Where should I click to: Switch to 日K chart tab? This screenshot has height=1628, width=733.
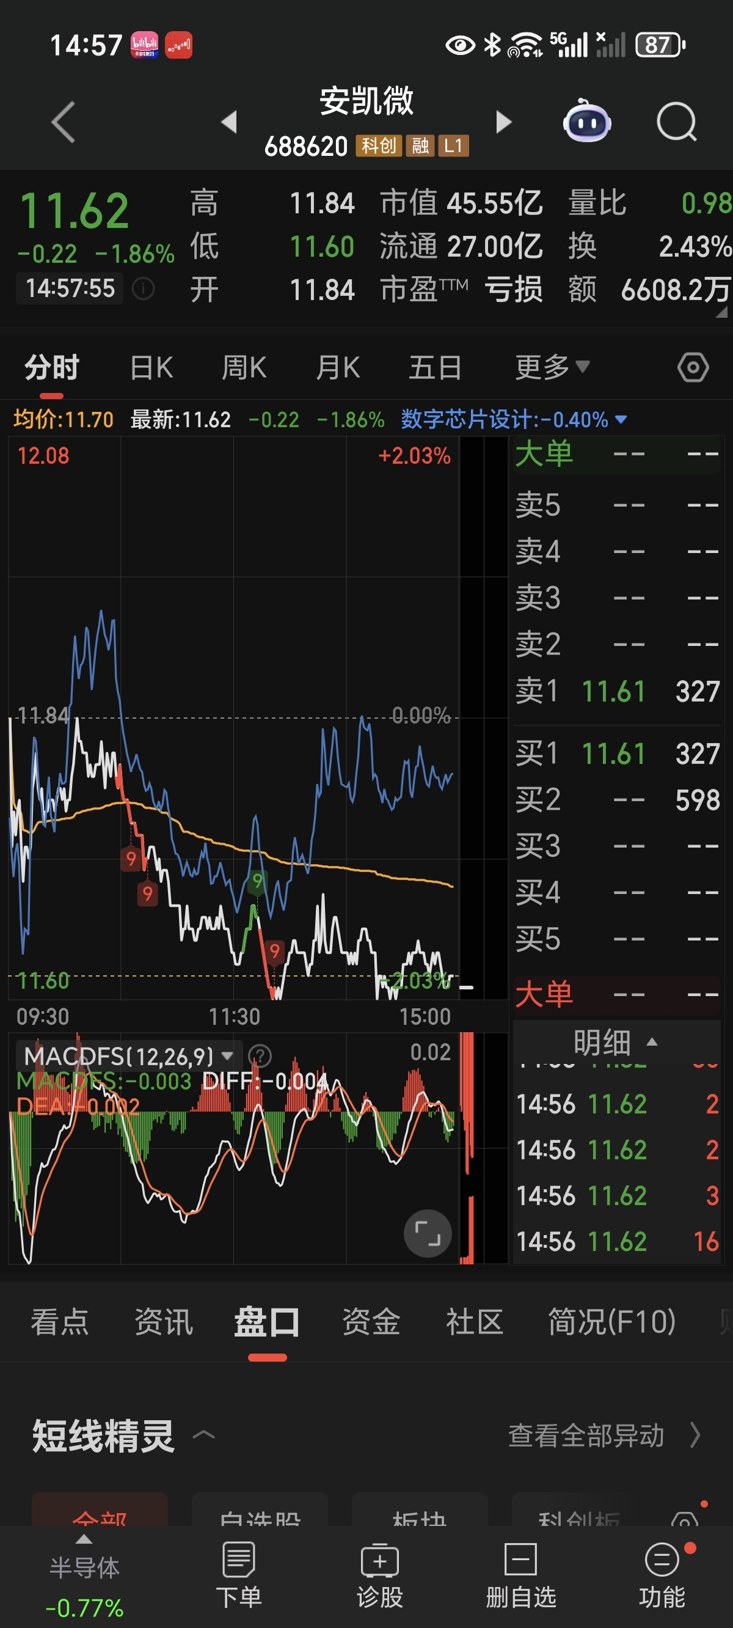151,367
